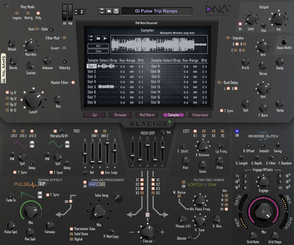Select the ENV 1 toggle
Screen dimensions: 294x245
[96, 131]
